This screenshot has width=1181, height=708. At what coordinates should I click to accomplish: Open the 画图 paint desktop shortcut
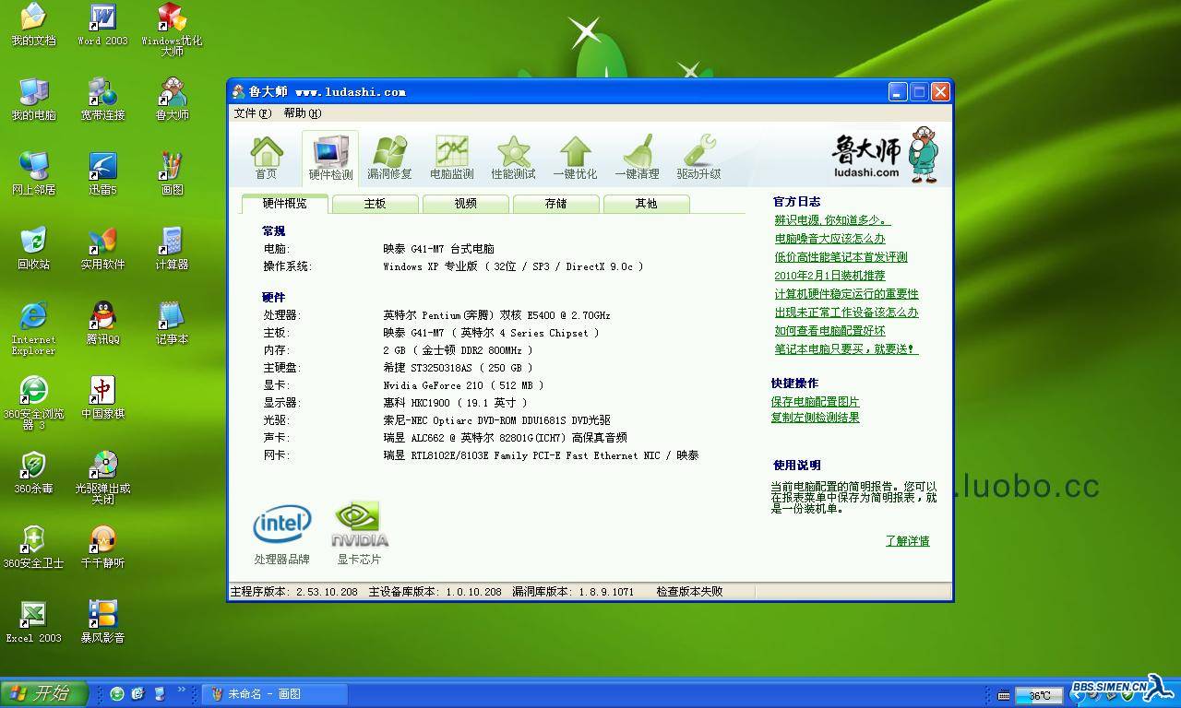tap(172, 174)
